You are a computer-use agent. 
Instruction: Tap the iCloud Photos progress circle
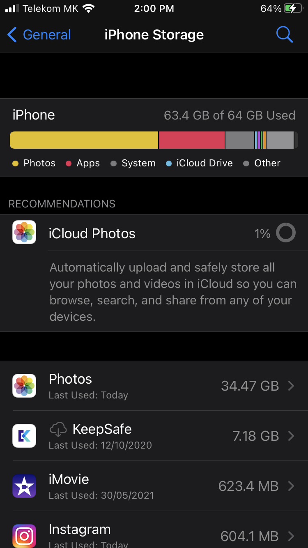coord(285,233)
